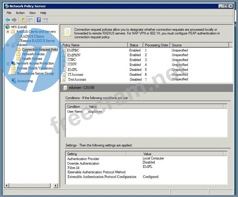This screenshot has width=238, height=197.
Task: Select Connection Request Policies tree item
Action: coord(40,50)
